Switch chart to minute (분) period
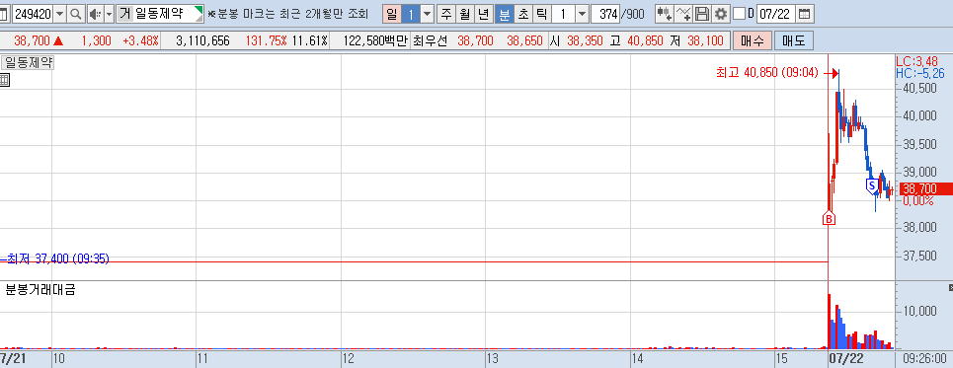Screen dimensions: 953x368 point(504,14)
